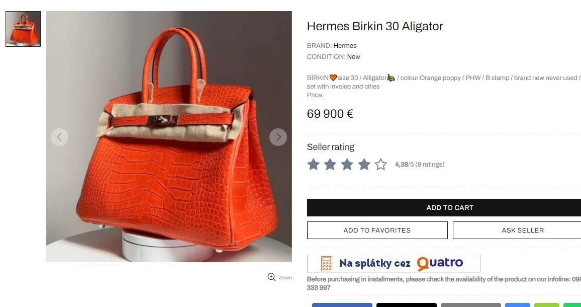Click Add to Favorites
Image resolution: width=581 pixels, height=307 pixels.
[x=377, y=230]
